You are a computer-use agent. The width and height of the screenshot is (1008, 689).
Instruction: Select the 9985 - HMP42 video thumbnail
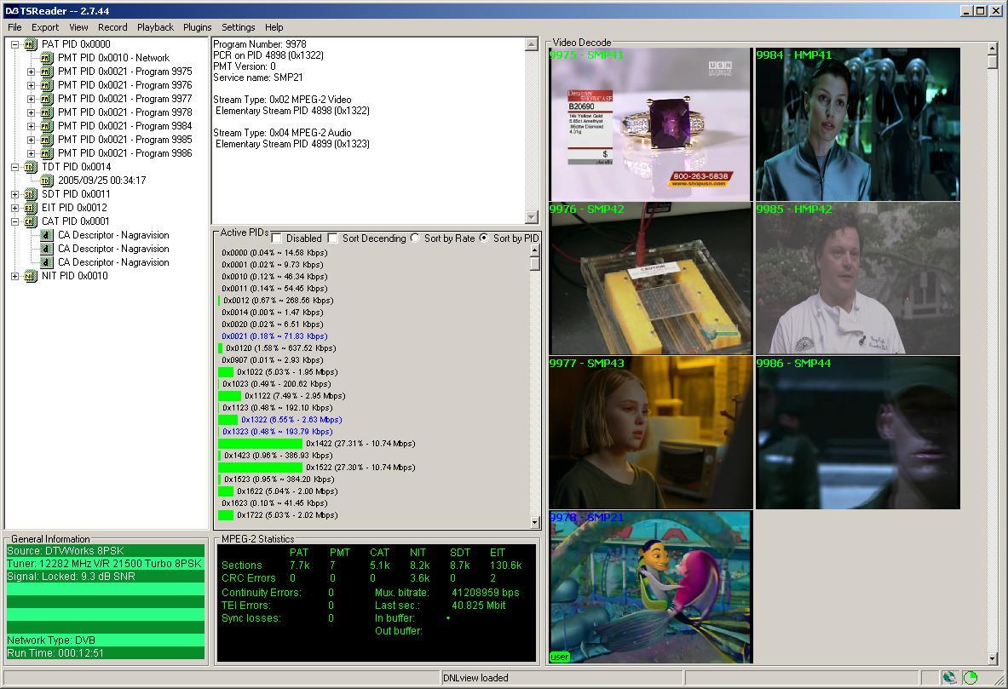point(857,278)
